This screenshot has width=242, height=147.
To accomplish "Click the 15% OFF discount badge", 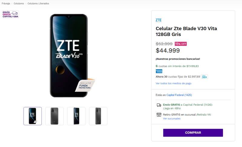I will (181, 44).
